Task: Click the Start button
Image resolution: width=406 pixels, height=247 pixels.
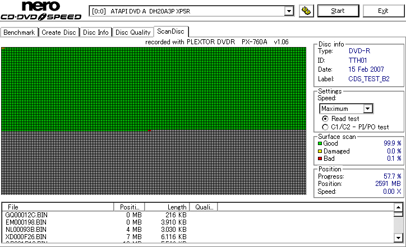Action: coord(338,11)
